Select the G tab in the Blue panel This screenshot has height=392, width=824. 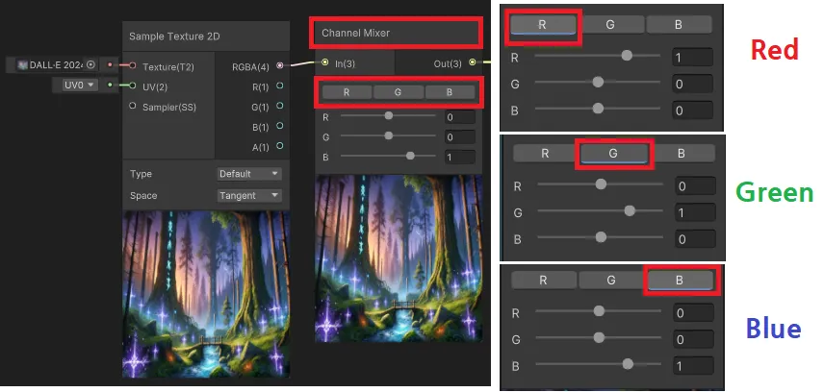(611, 281)
